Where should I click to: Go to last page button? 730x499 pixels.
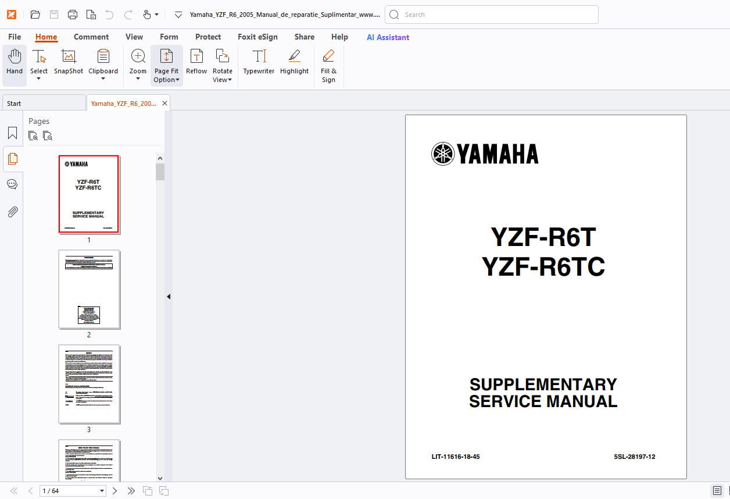tap(131, 491)
